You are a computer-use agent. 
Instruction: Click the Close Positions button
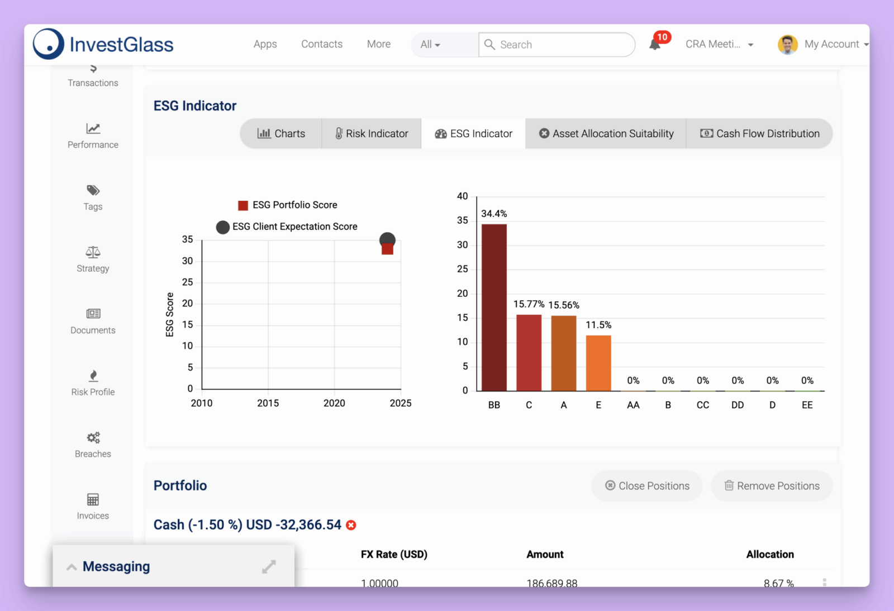pyautogui.click(x=647, y=486)
